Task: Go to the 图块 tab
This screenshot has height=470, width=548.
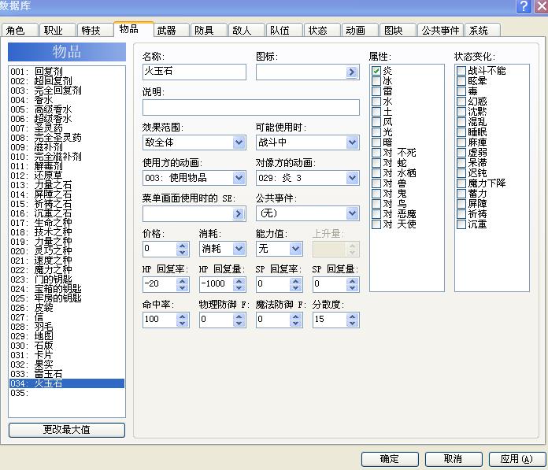Action: [x=398, y=31]
